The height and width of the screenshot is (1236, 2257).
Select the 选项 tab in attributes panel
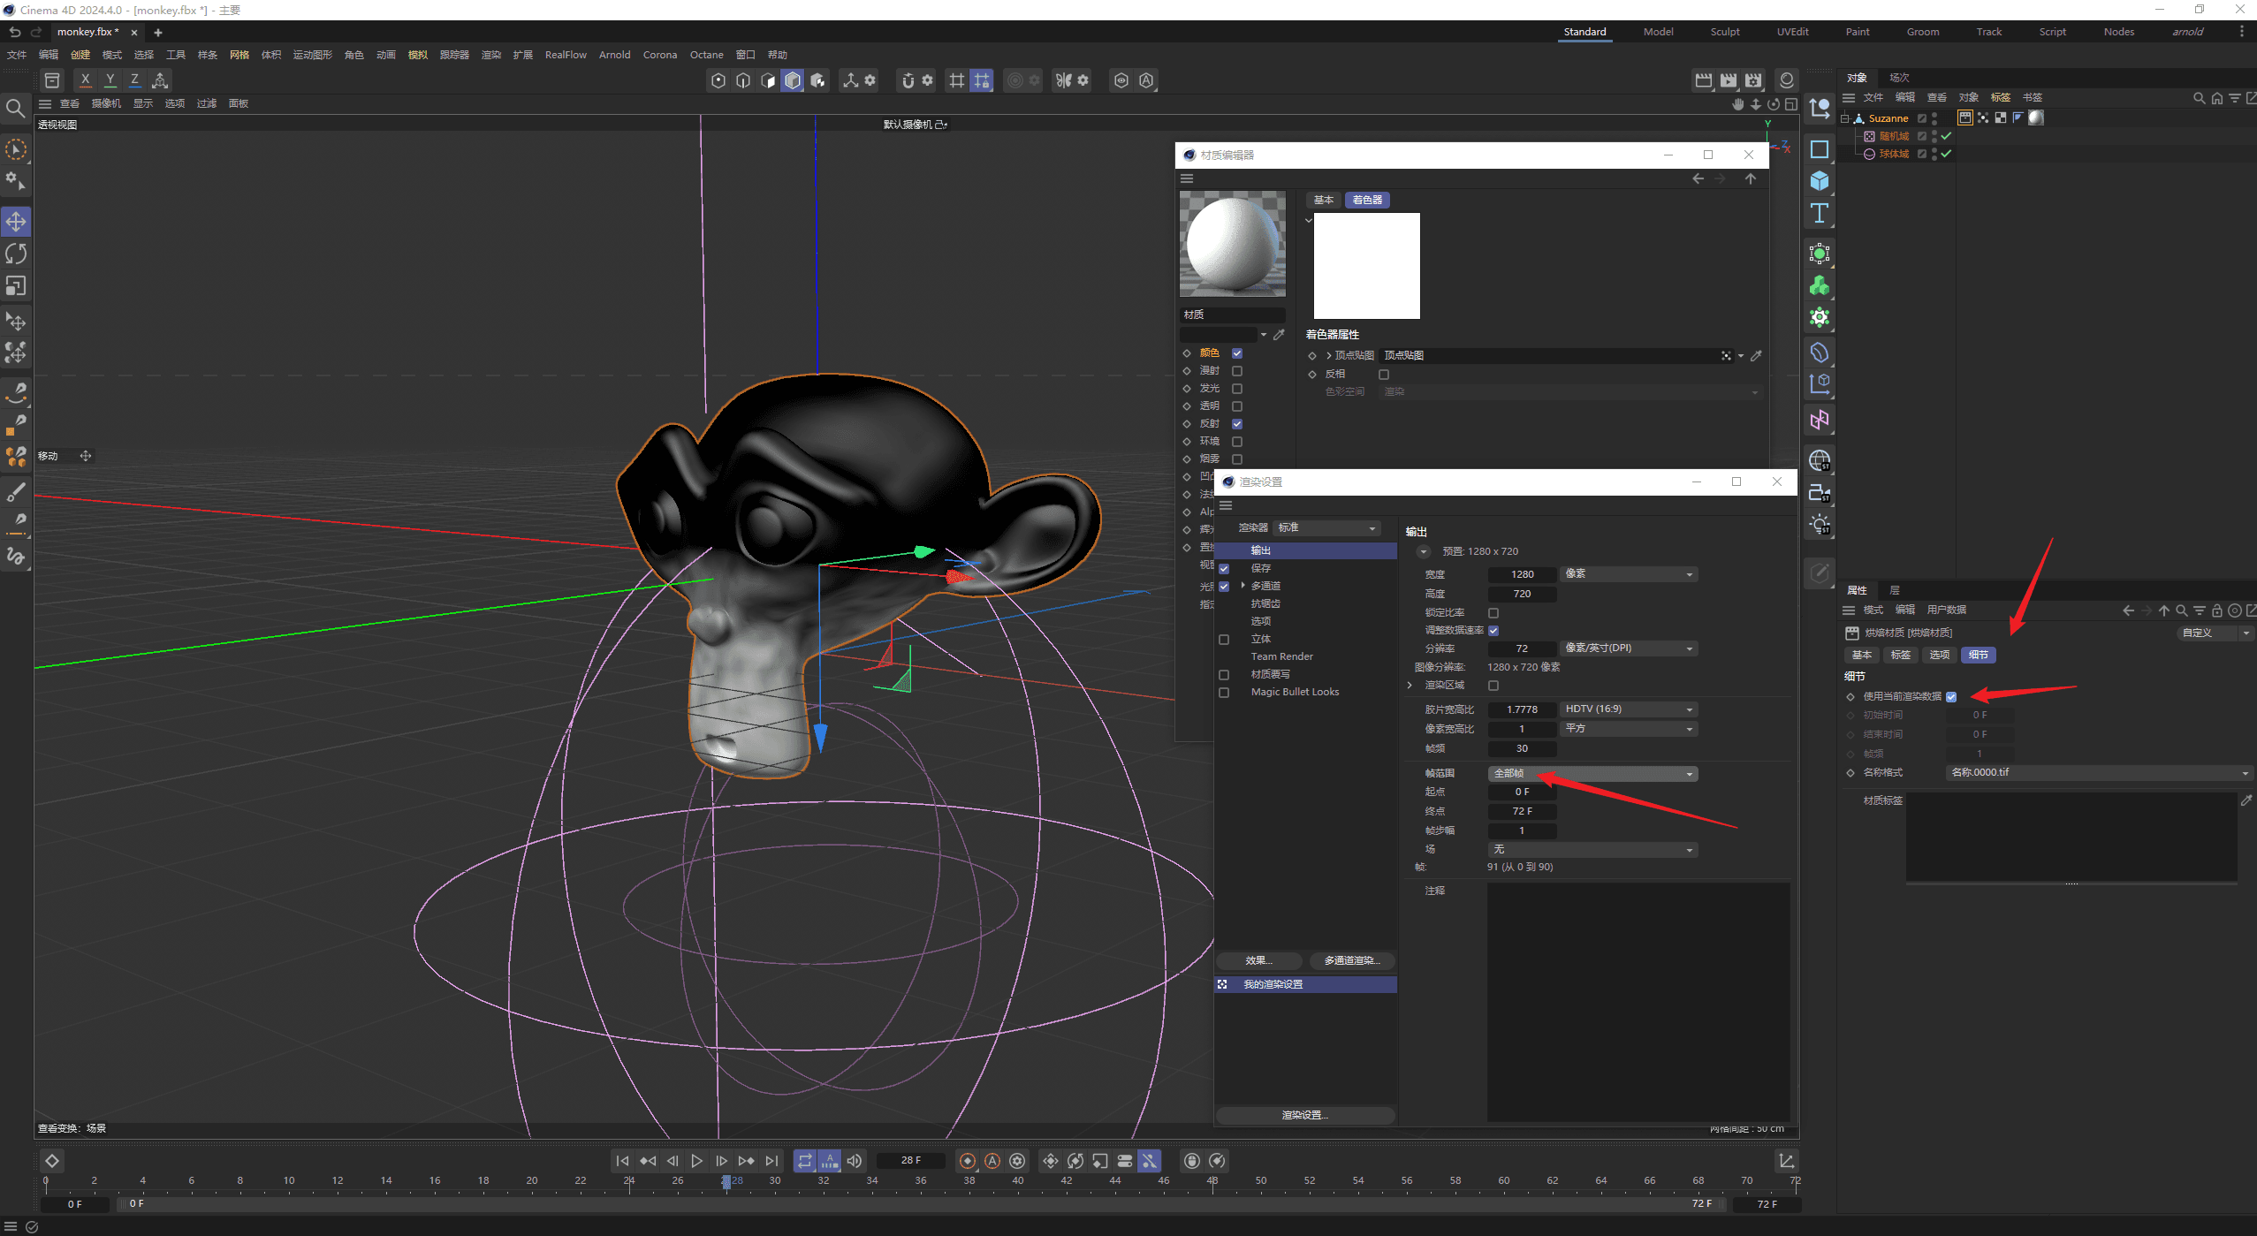click(x=1939, y=656)
